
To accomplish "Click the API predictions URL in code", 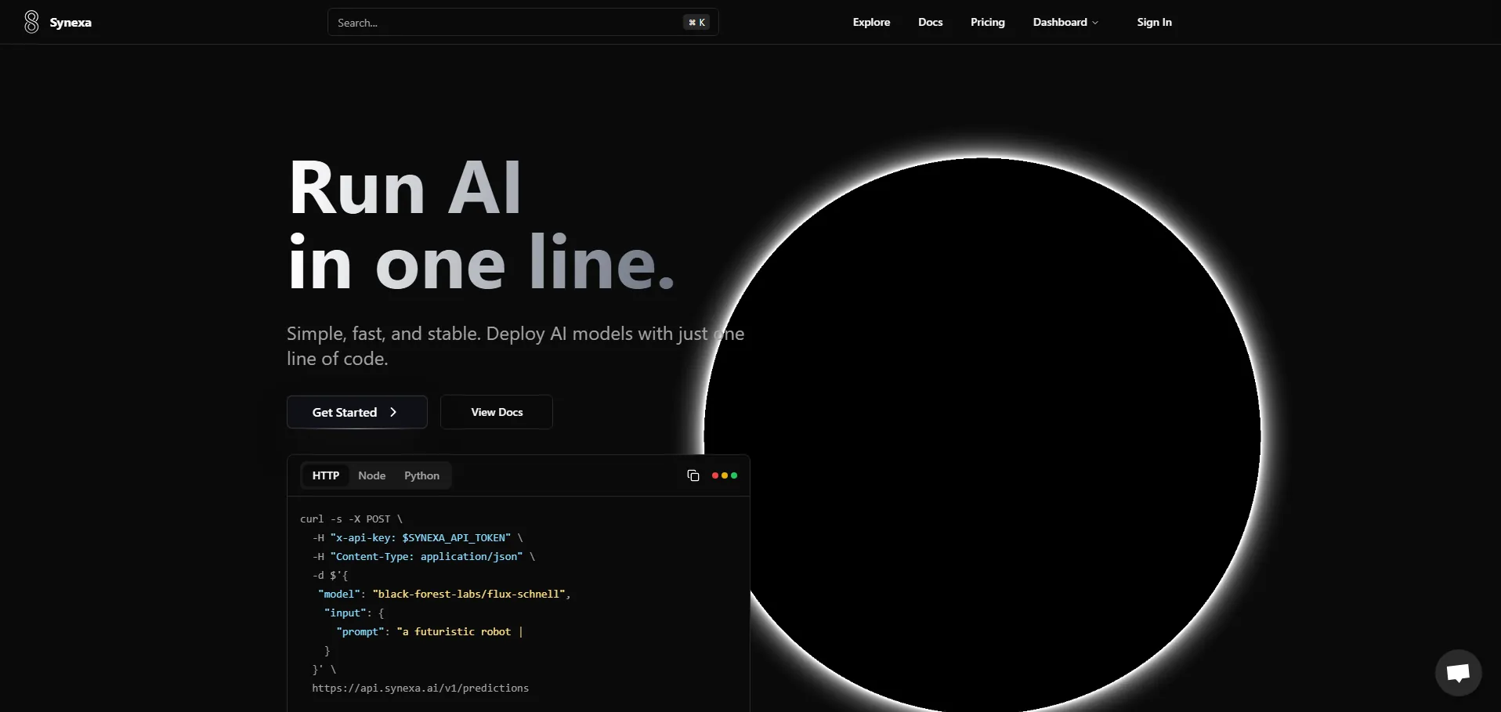I will 420,688.
